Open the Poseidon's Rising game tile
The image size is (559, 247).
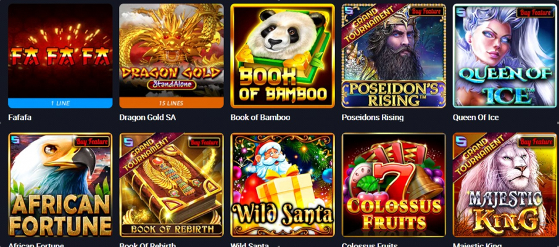(x=394, y=56)
